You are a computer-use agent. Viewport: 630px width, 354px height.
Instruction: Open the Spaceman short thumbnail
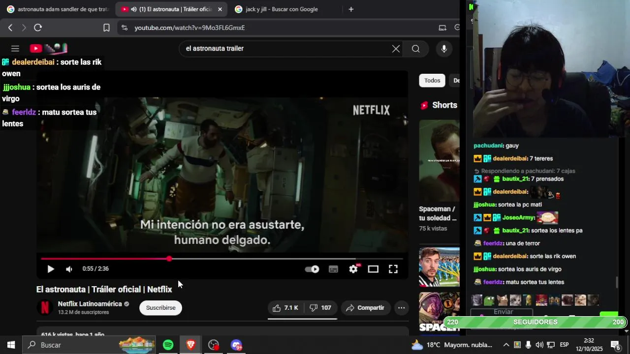(x=439, y=160)
